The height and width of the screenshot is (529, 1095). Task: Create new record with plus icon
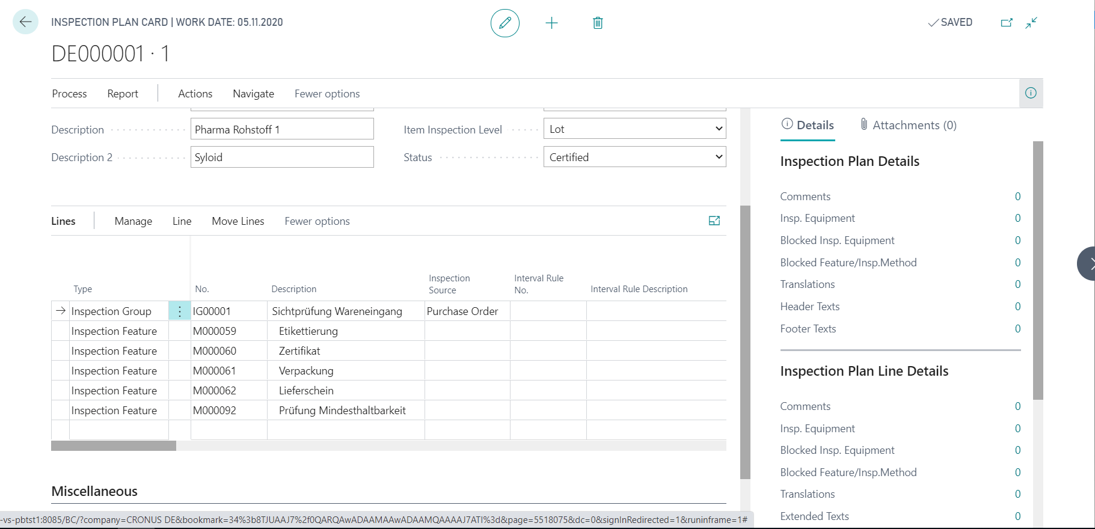click(x=551, y=23)
